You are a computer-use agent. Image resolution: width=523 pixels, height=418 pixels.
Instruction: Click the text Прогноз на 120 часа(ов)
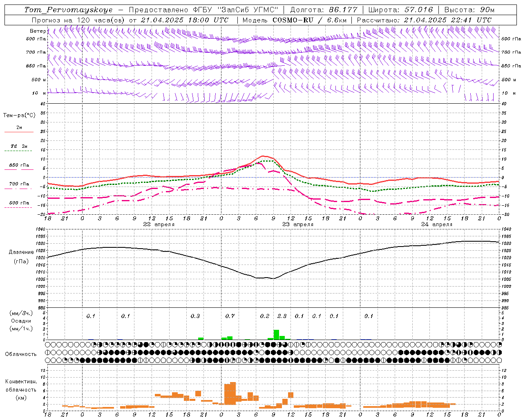(78, 20)
